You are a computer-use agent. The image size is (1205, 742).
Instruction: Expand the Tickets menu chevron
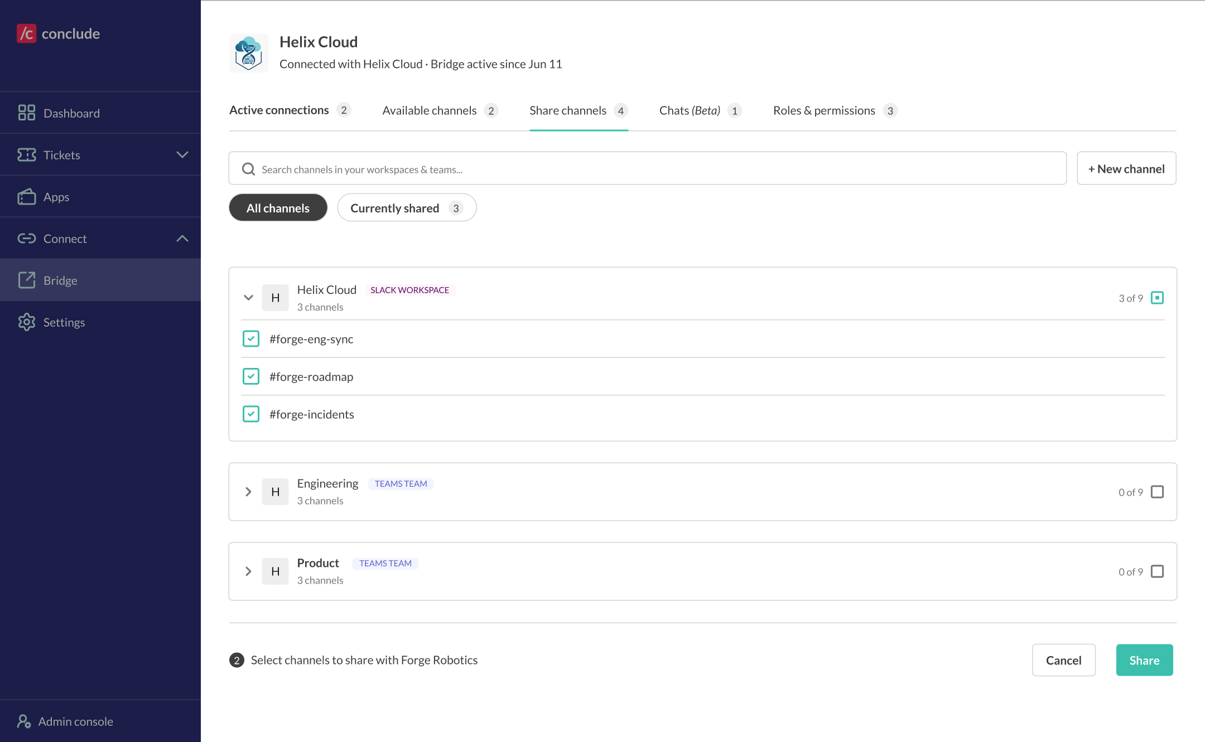[182, 154]
